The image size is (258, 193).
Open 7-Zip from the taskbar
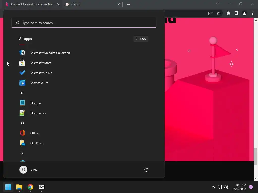[x=42, y=187]
